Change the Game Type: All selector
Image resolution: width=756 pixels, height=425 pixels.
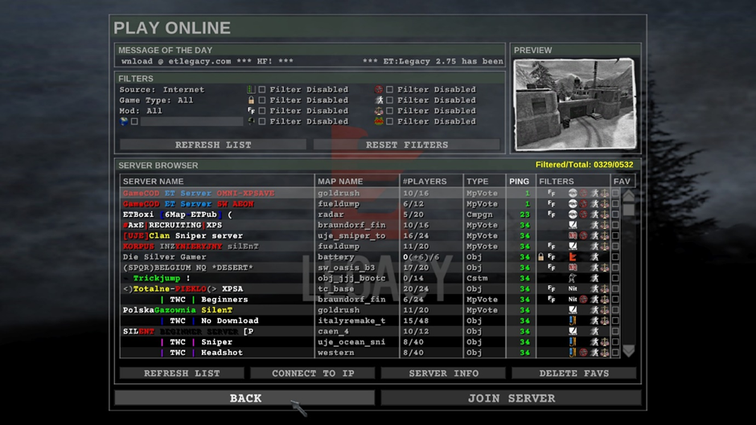pyautogui.click(x=156, y=100)
